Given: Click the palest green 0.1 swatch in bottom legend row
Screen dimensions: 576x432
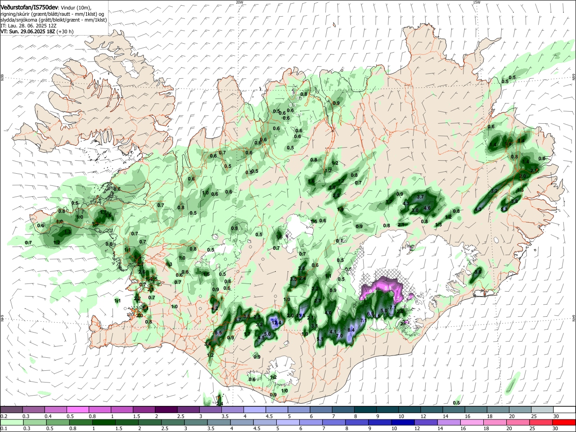Looking at the screenshot, I should click(x=11, y=422).
